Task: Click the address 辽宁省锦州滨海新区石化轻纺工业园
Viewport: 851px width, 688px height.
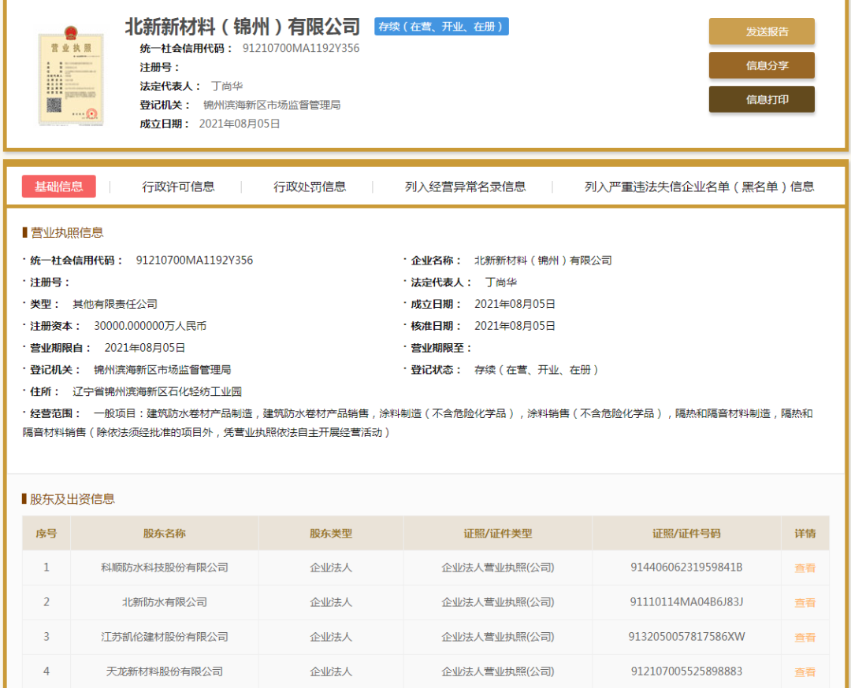Action: tap(157, 391)
